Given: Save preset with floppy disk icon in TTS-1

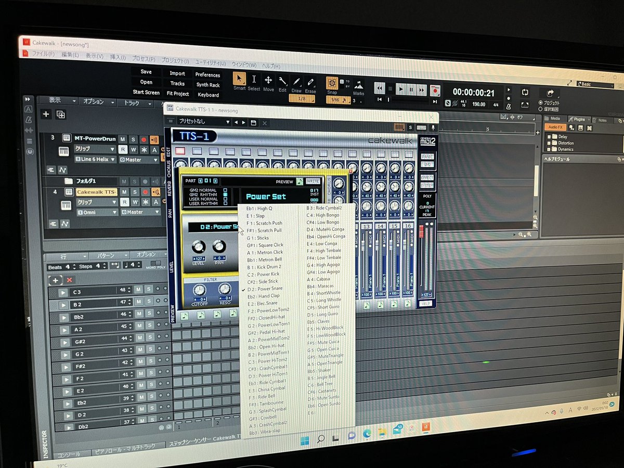Looking at the screenshot, I should pyautogui.click(x=254, y=123).
